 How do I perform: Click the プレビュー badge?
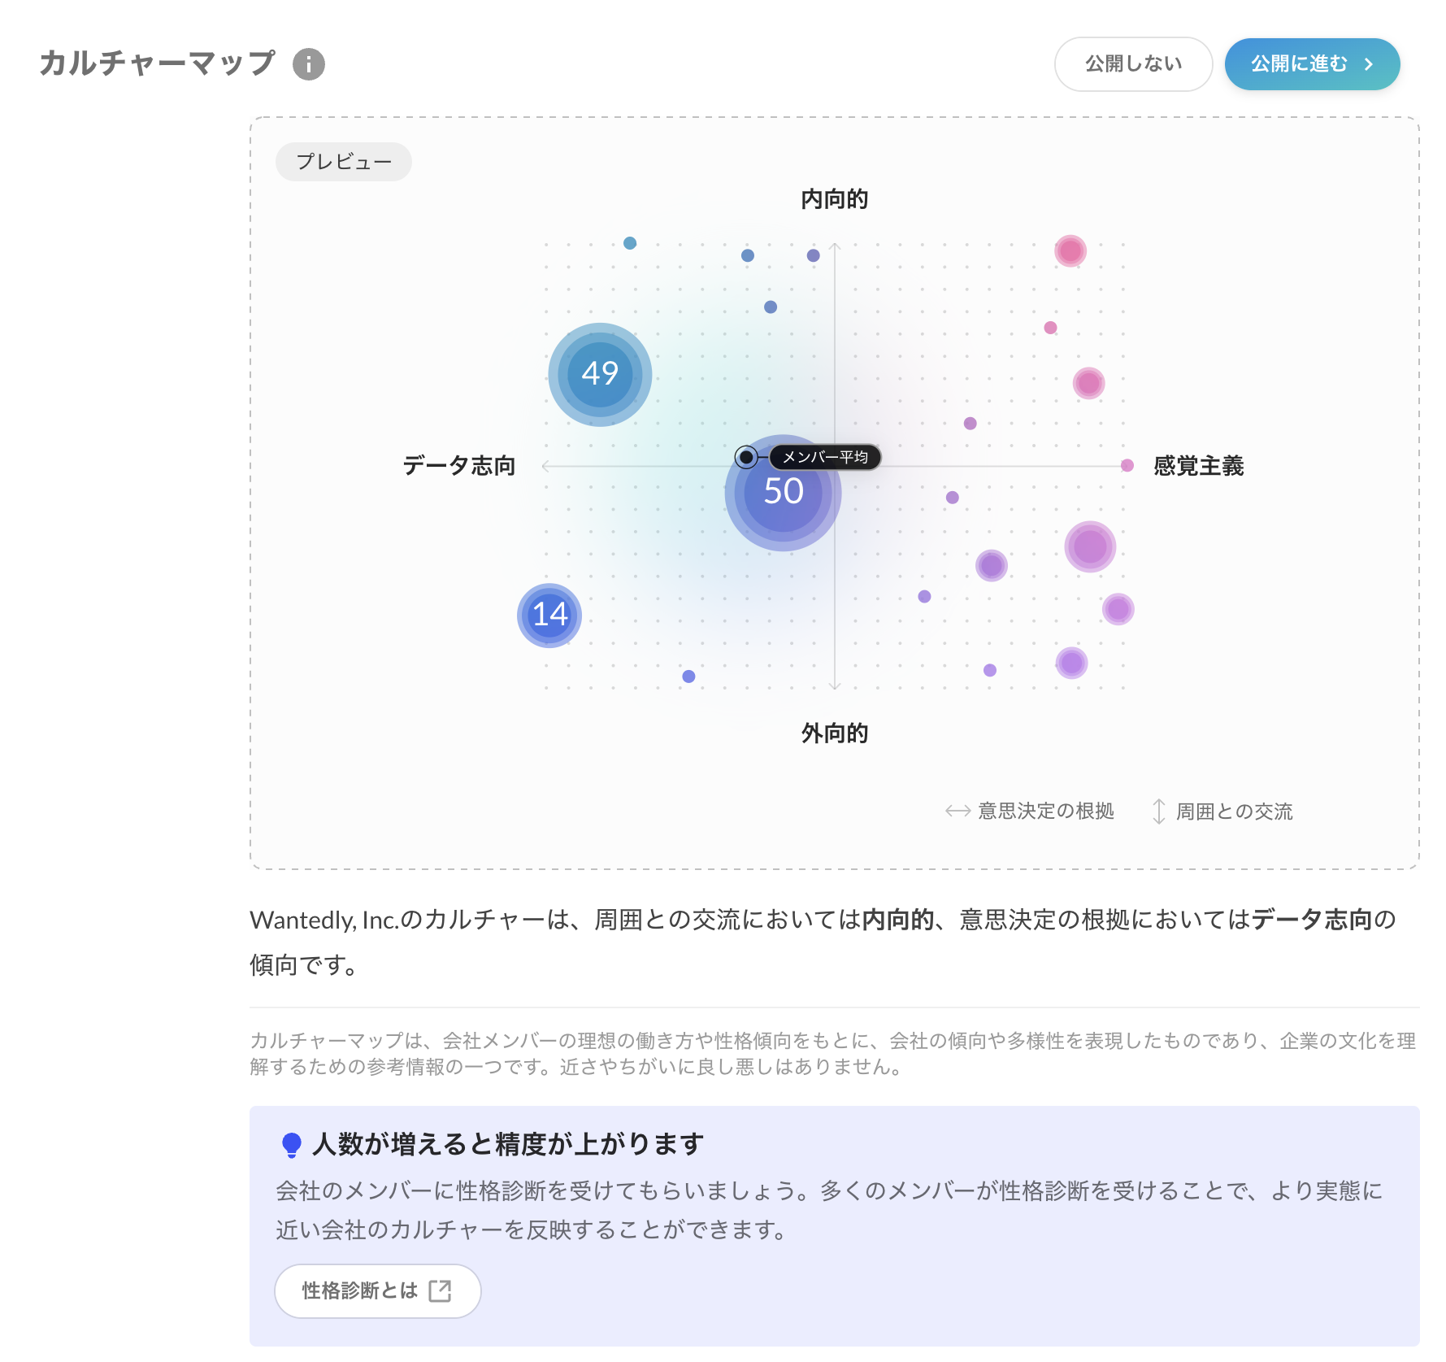point(343,162)
